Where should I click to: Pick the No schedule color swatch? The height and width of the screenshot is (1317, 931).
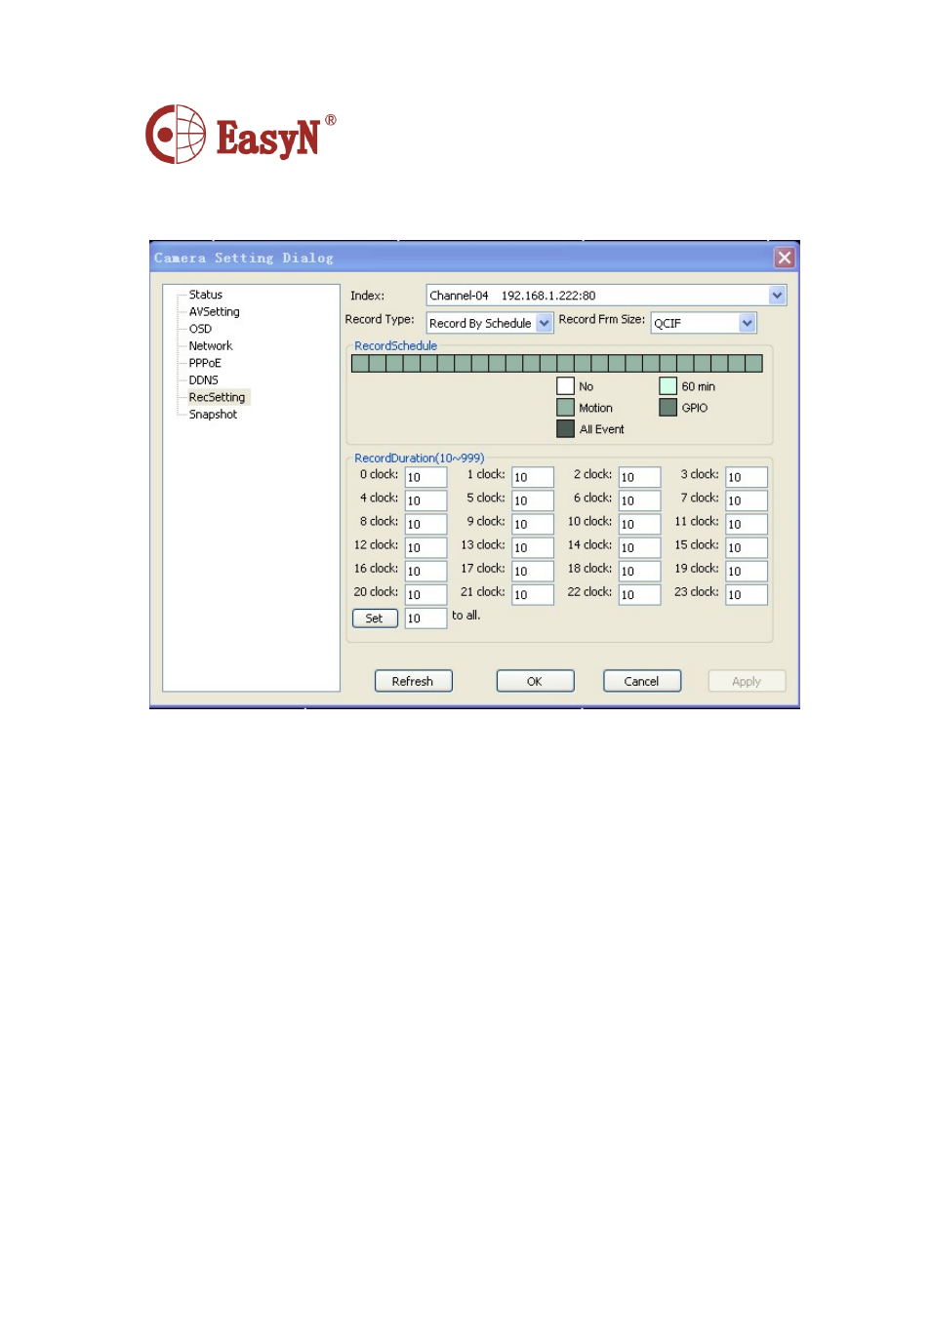(x=565, y=386)
